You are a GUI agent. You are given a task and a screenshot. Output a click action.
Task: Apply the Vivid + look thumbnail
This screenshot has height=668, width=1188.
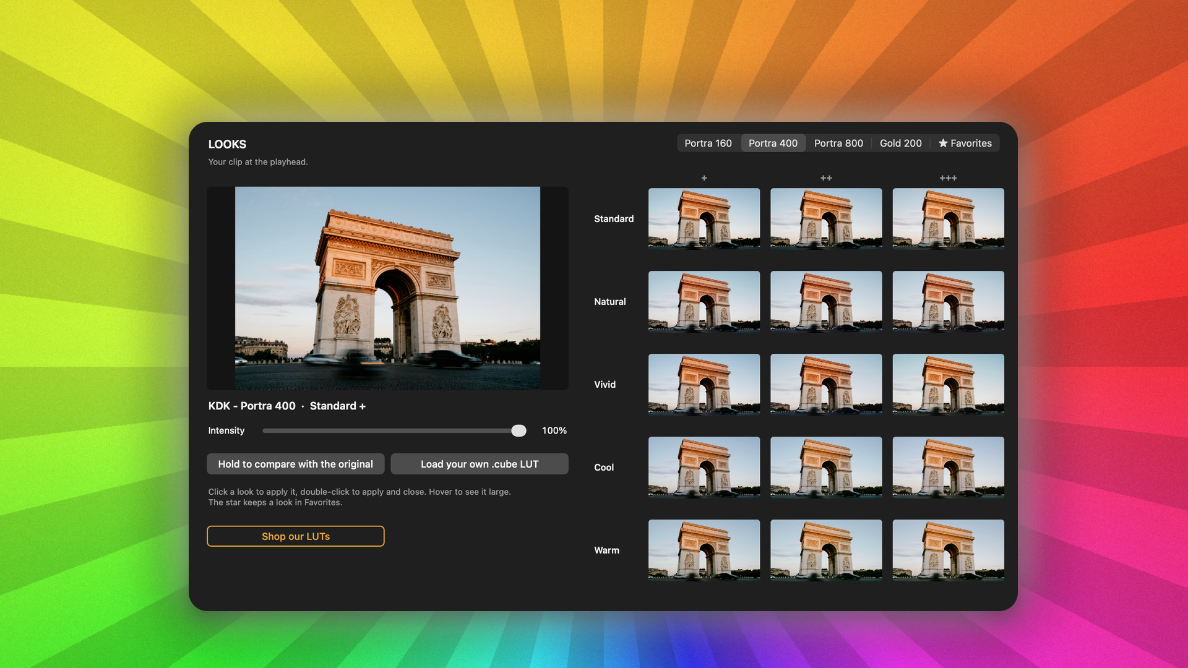click(704, 384)
